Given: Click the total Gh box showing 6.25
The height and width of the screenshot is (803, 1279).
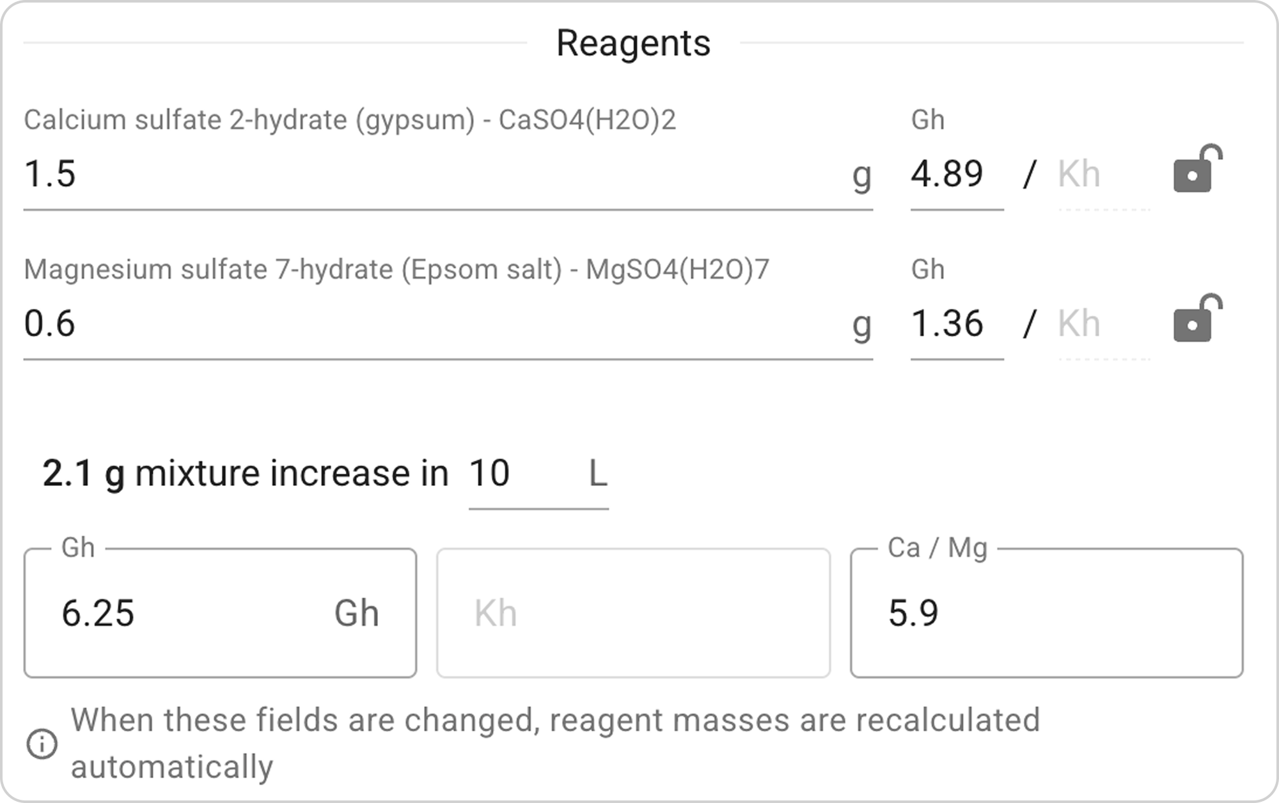Looking at the screenshot, I should click(192, 613).
